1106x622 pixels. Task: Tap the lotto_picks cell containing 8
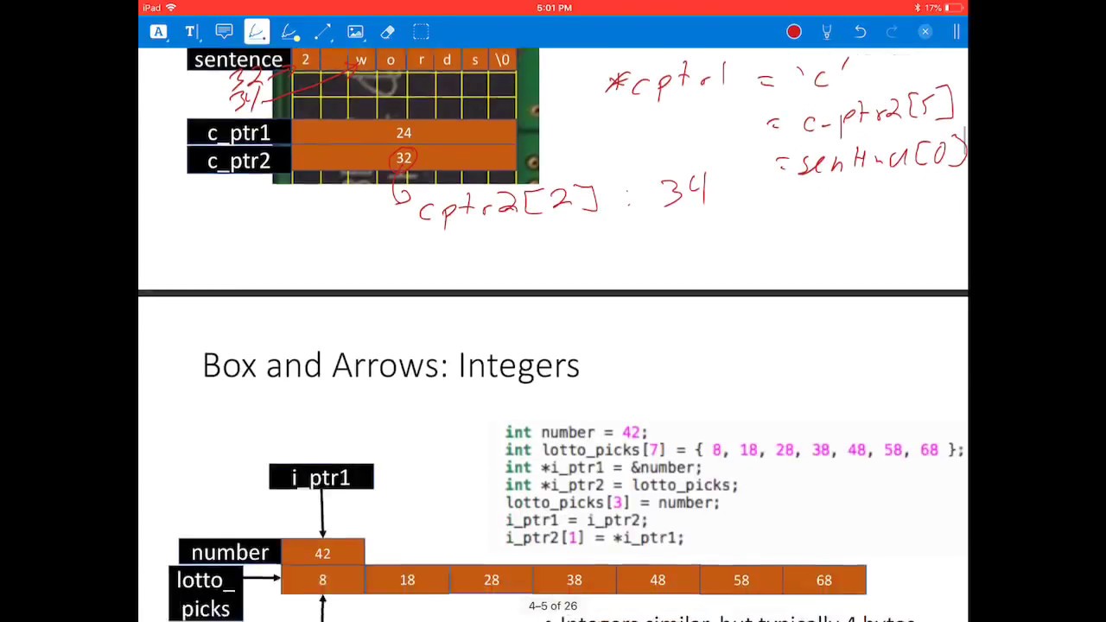tap(322, 580)
